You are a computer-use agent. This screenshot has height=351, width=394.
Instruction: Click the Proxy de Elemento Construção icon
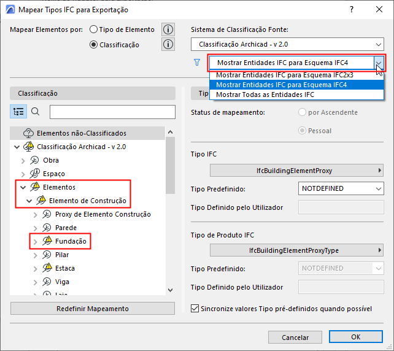tap(47, 214)
